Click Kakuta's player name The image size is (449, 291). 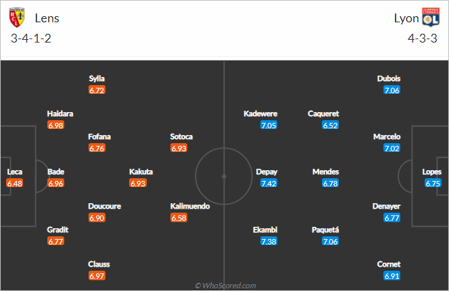coord(141,171)
